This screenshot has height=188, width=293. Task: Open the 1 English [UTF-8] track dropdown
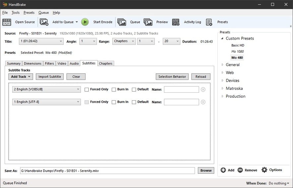(x=46, y=102)
